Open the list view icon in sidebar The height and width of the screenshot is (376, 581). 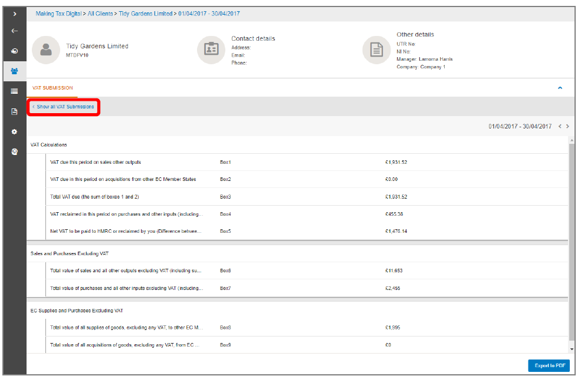tap(14, 91)
